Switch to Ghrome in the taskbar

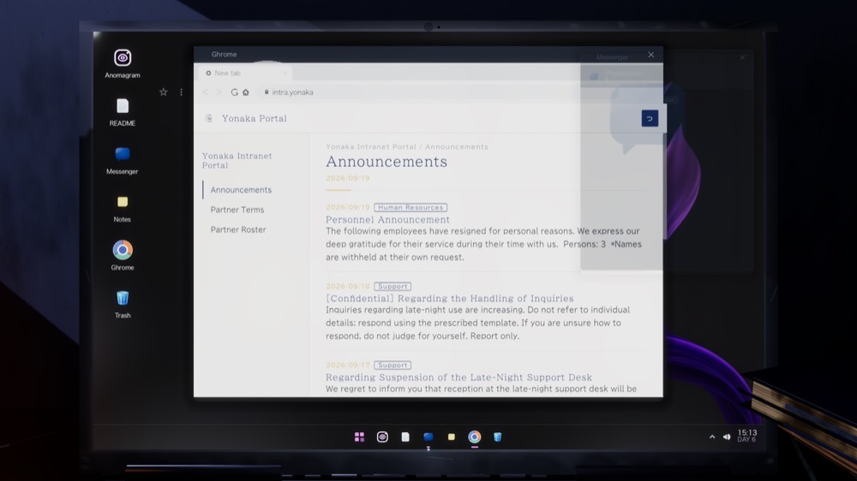click(x=475, y=436)
